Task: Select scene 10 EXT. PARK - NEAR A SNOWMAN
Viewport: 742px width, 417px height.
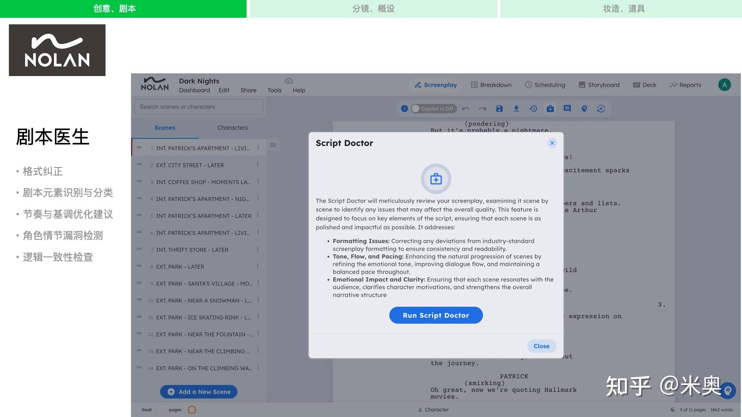Action: click(x=199, y=300)
